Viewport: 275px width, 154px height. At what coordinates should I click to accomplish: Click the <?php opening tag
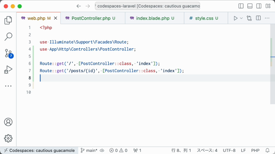click(46, 28)
